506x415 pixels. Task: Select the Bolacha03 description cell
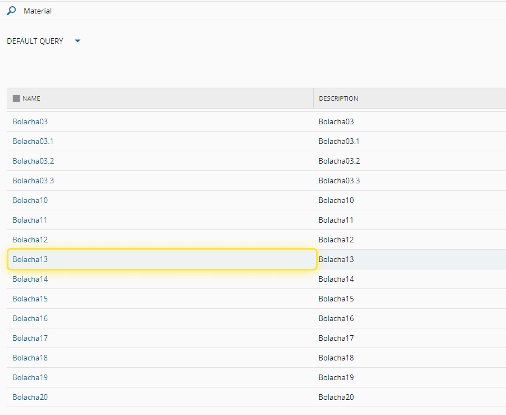[409, 121]
